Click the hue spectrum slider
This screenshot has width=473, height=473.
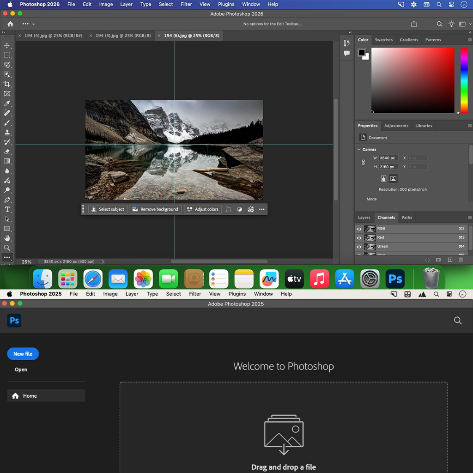coord(464,80)
